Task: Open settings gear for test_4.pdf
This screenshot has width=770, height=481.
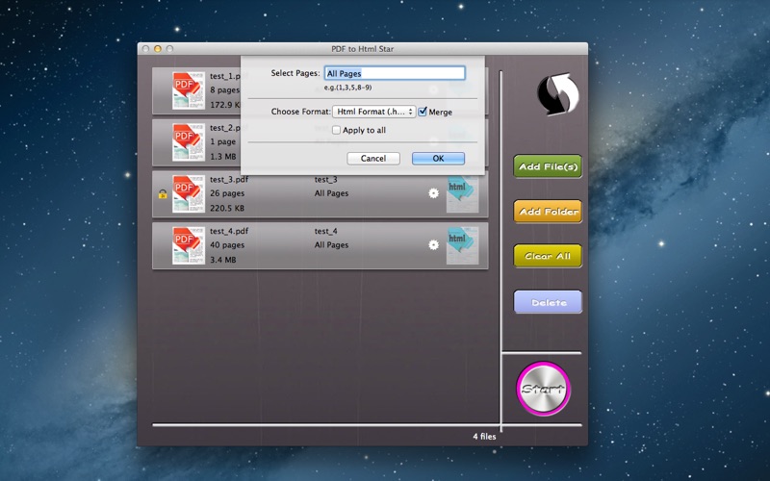Action: (x=433, y=245)
